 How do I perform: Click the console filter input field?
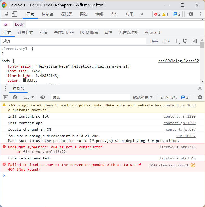click(91, 97)
